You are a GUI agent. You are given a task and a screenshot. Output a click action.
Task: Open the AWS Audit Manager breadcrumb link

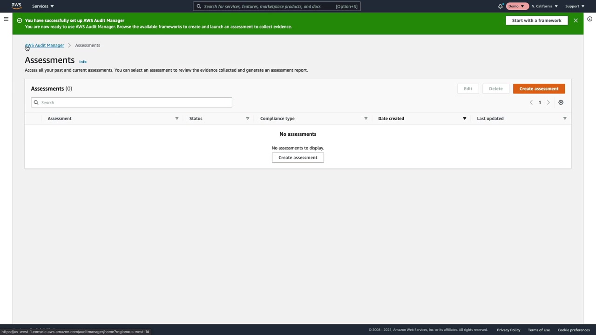(44, 46)
